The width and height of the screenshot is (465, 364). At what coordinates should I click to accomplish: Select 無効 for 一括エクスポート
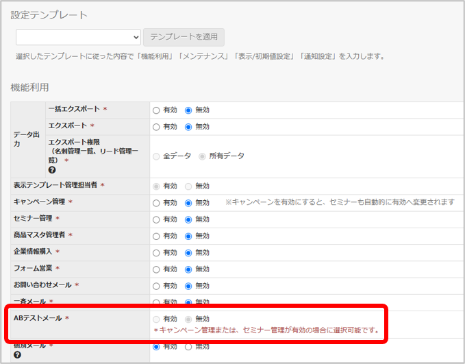point(188,110)
